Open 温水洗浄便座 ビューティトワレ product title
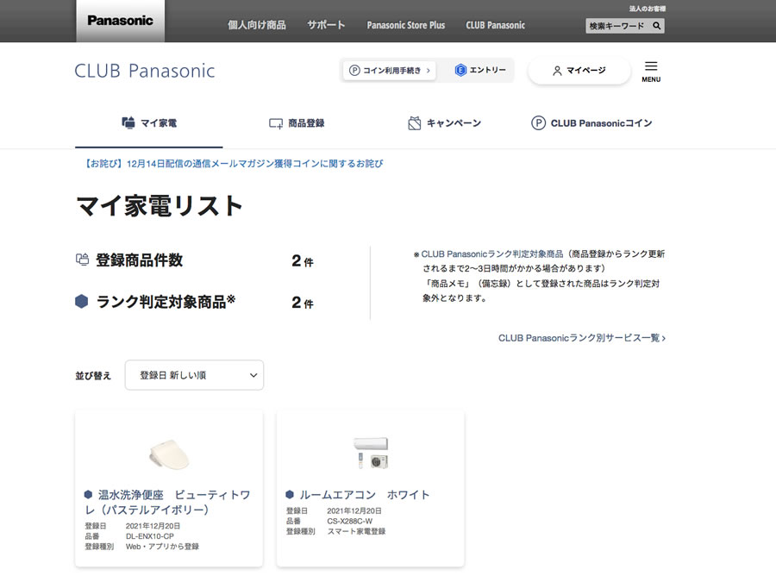776x582 pixels. (x=167, y=502)
